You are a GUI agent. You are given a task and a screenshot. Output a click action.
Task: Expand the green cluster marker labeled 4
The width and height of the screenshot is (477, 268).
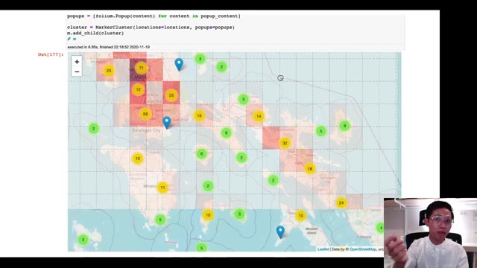click(380, 228)
